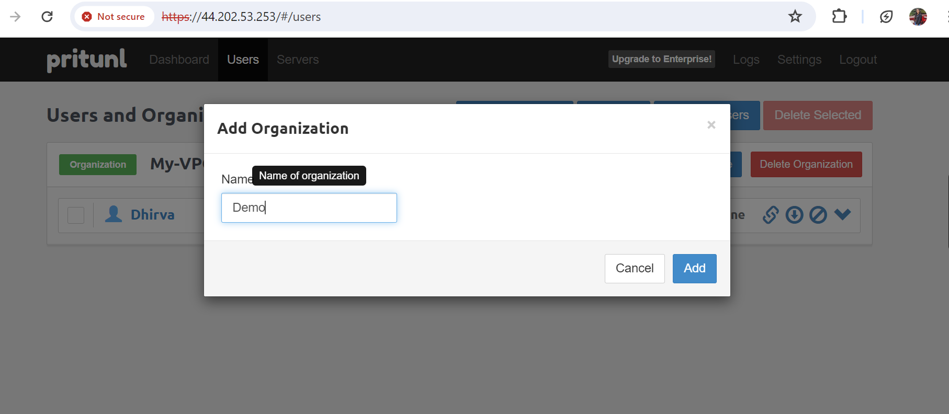Open the browser extensions puzzle icon

pyautogui.click(x=839, y=17)
